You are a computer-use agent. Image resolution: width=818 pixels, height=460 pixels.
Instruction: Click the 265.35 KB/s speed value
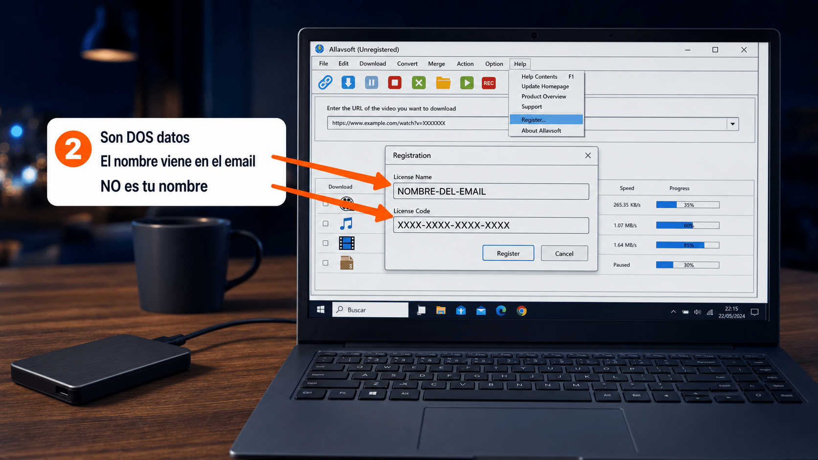627,205
